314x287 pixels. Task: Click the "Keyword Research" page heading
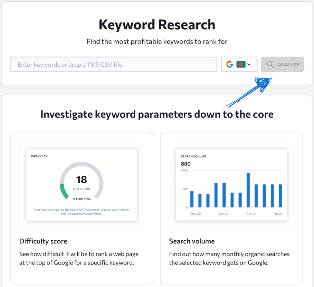157,25
